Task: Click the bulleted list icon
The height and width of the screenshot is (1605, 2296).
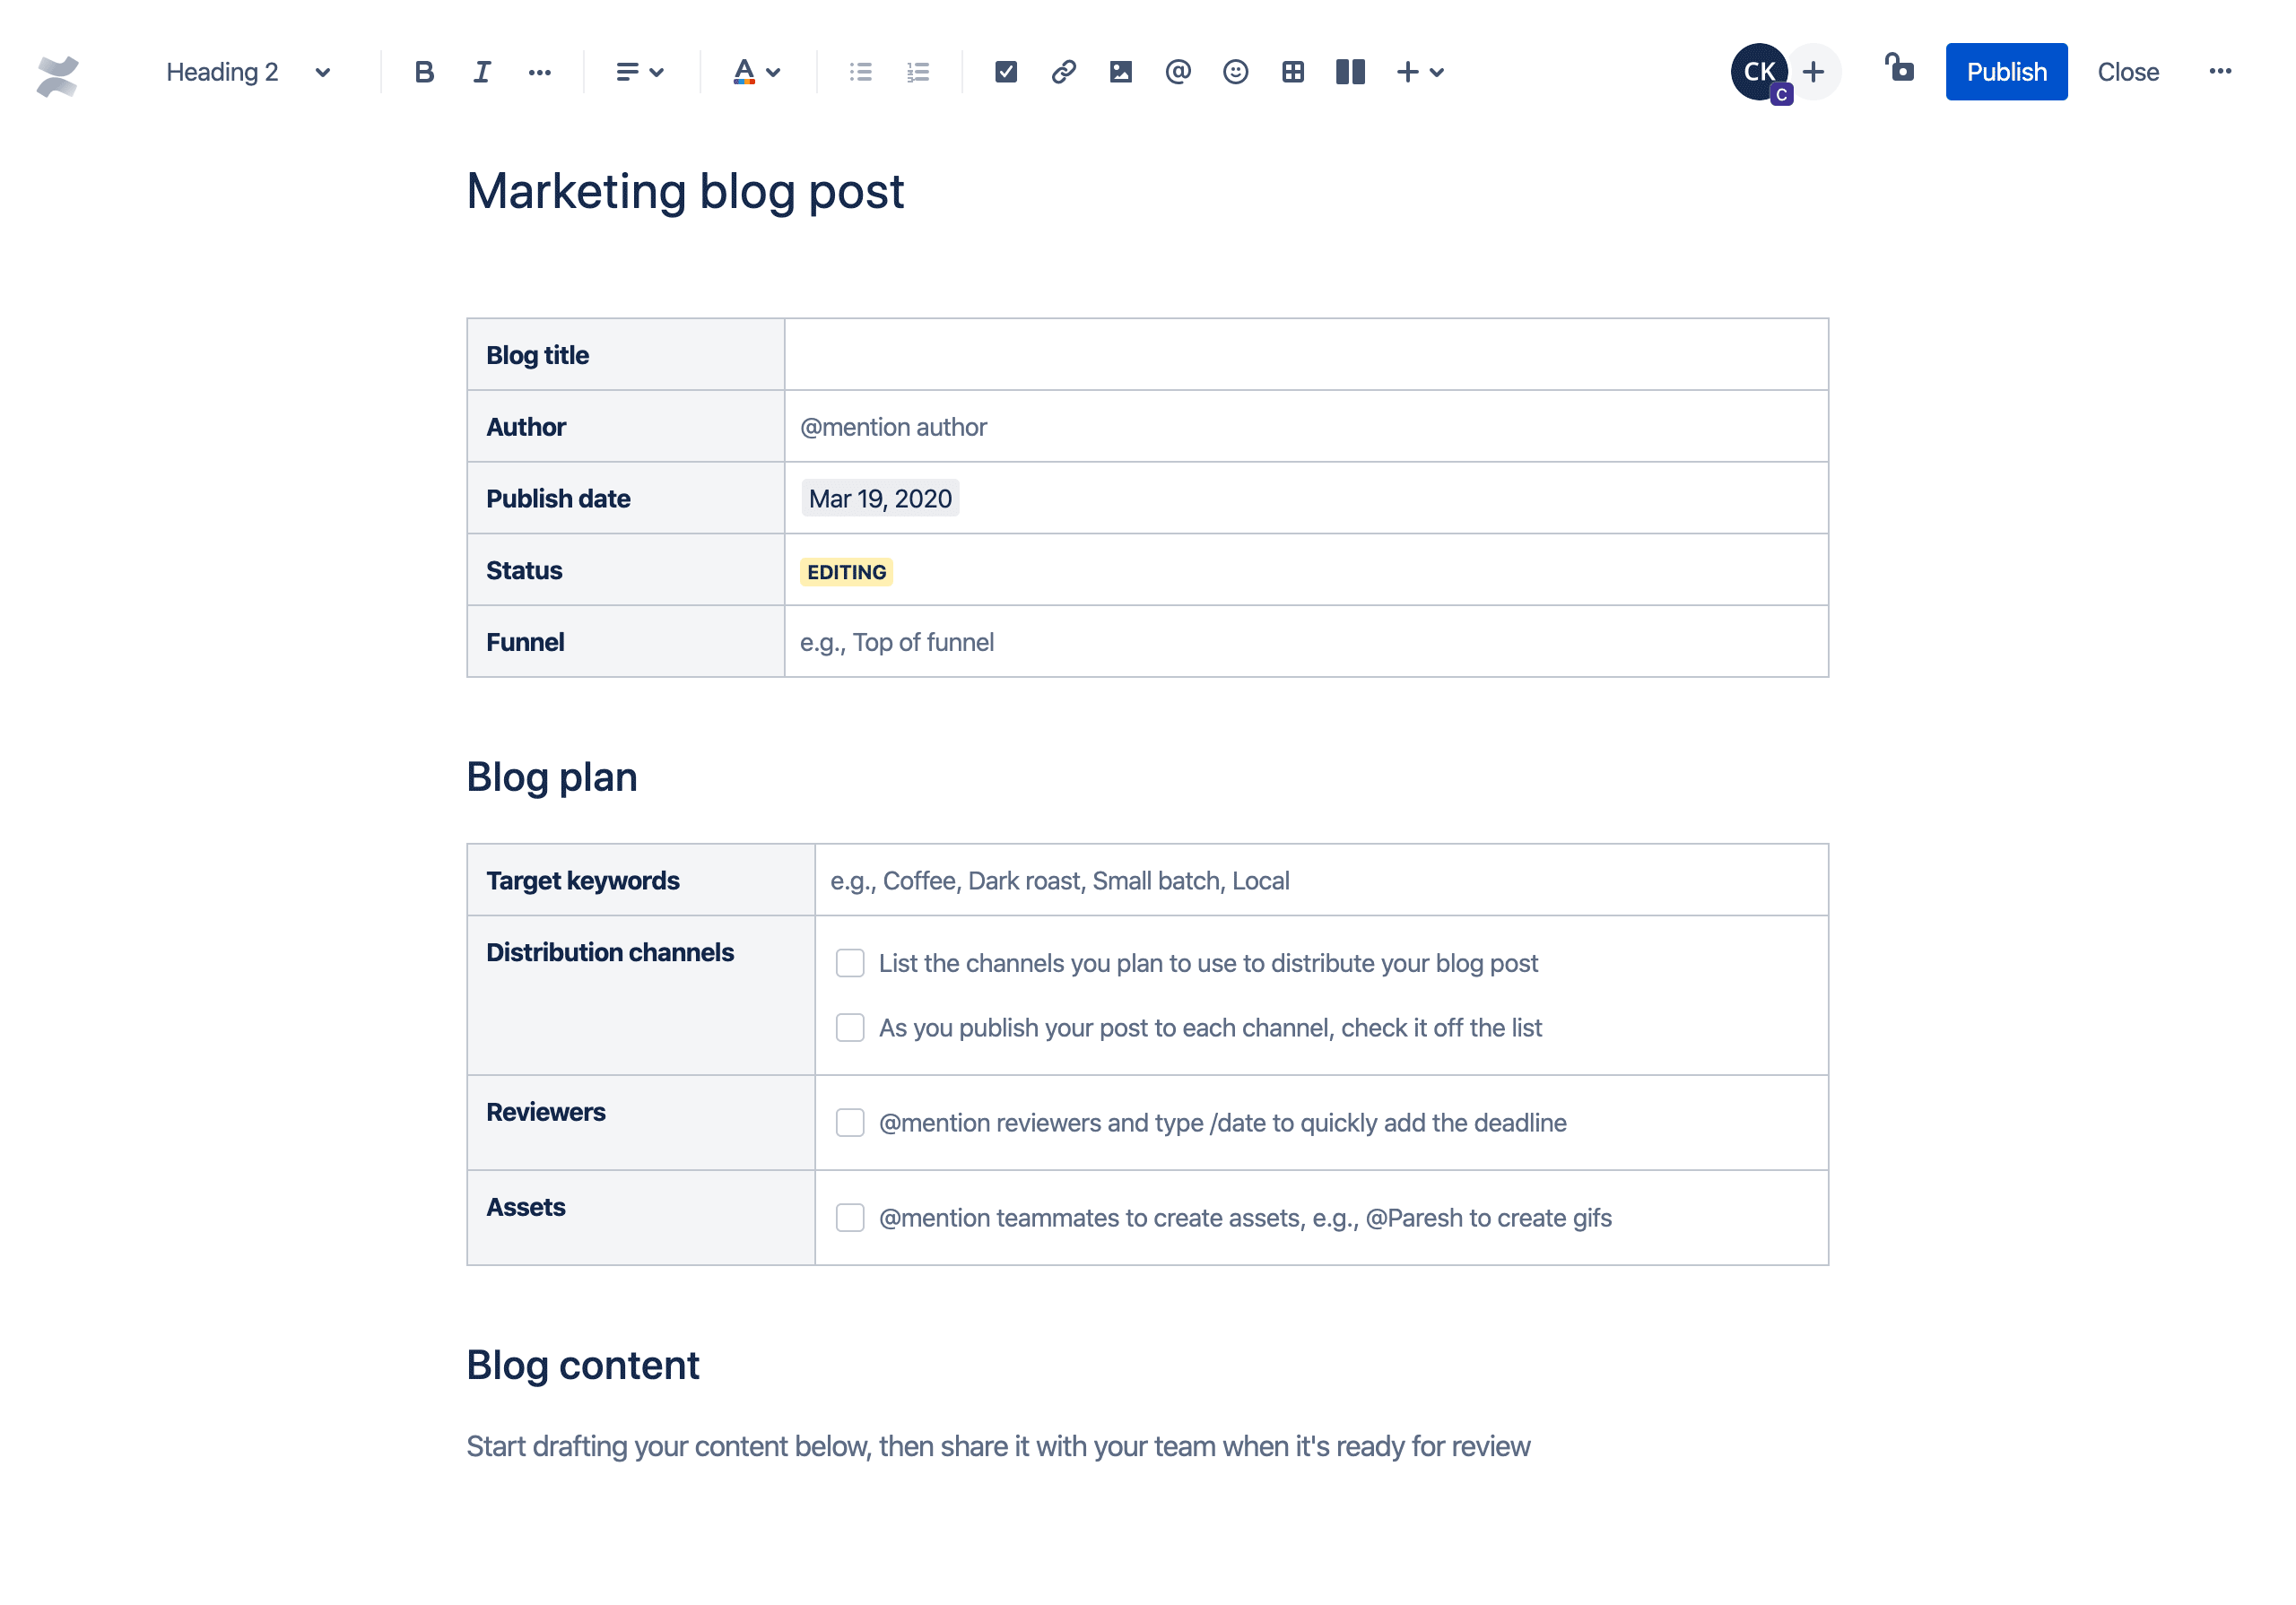Action: tap(862, 72)
